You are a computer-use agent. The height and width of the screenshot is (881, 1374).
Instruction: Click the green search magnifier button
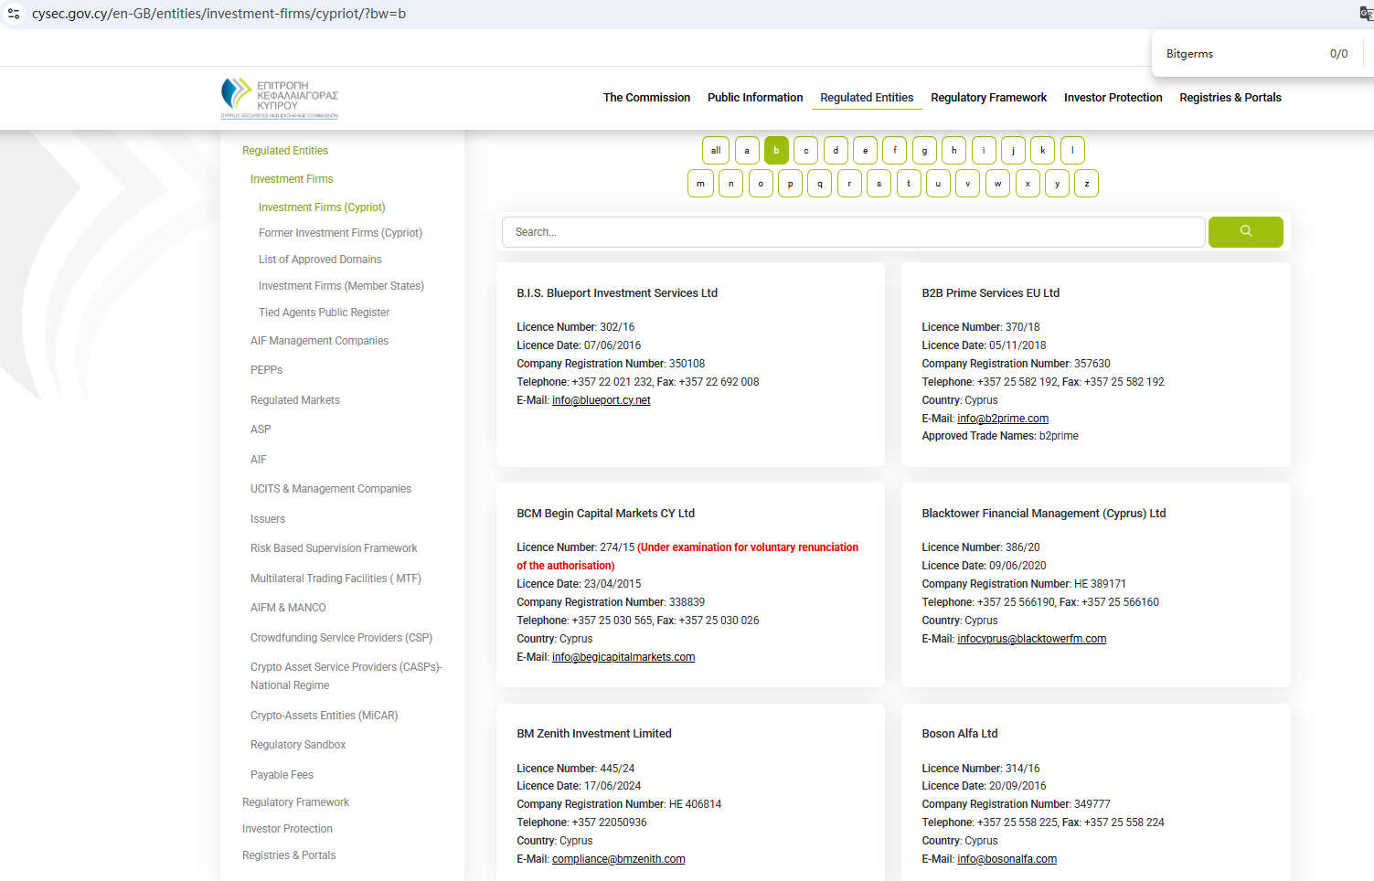coord(1245,232)
